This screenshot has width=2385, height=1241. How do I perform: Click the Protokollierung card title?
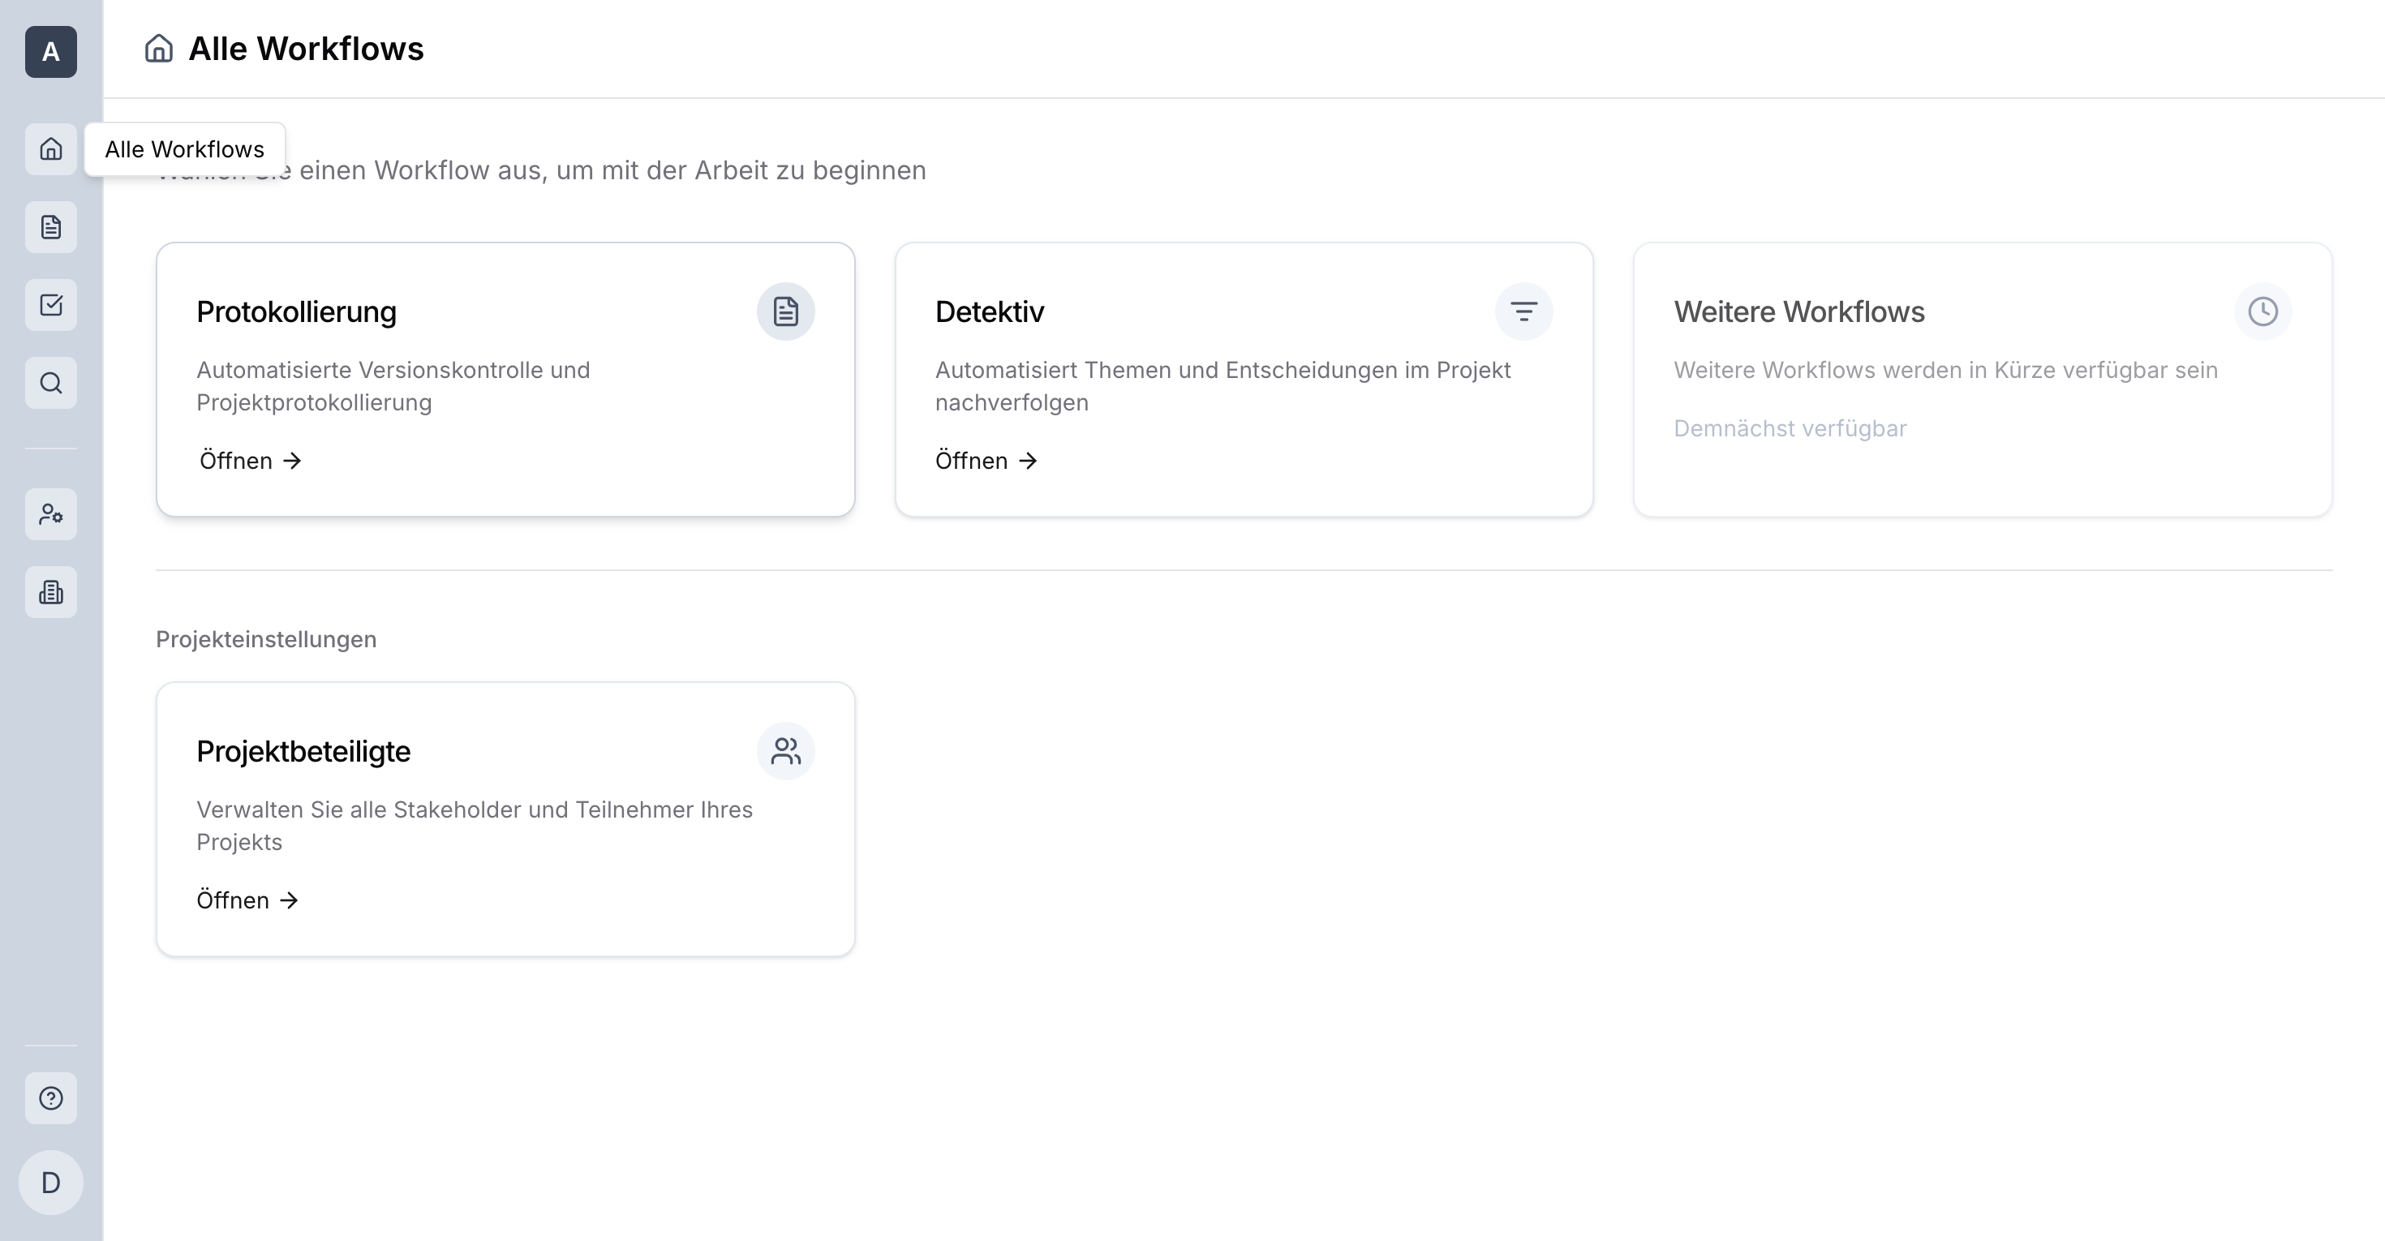coord(296,311)
